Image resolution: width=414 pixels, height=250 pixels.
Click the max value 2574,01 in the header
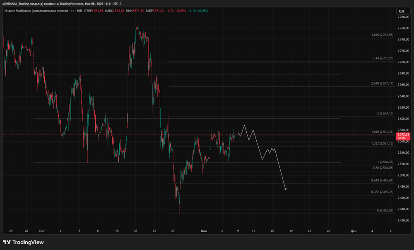(x=118, y=11)
